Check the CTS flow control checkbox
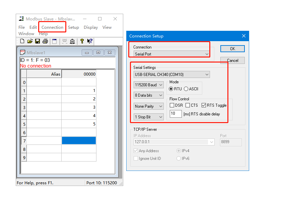Screen dimensions: 287x197 (188, 105)
